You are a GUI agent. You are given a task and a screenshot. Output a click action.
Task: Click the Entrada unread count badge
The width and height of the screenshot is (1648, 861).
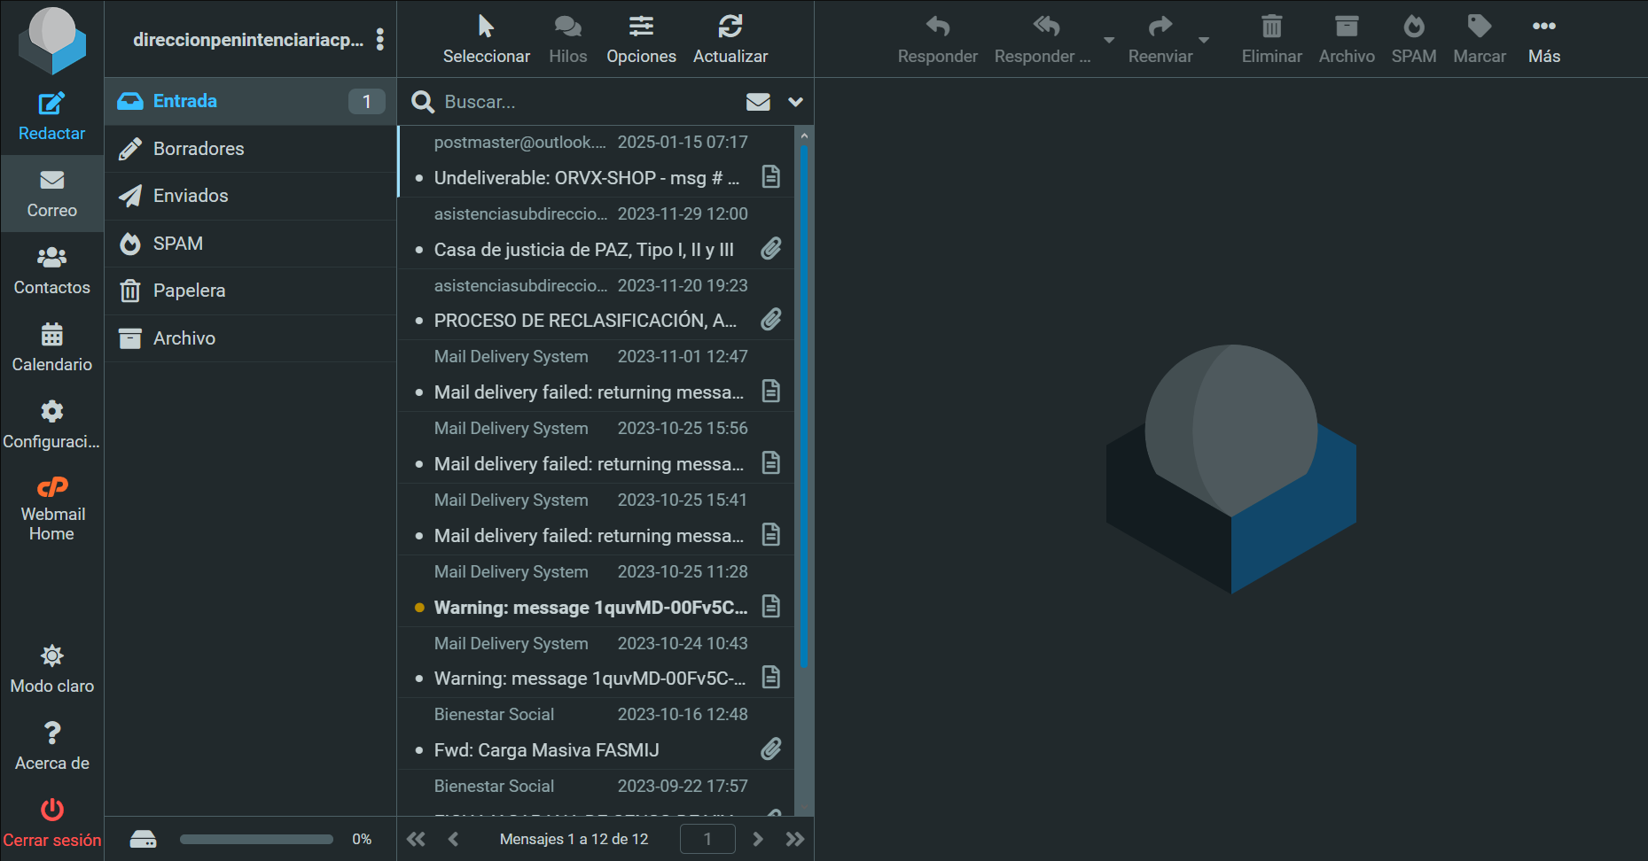coord(366,102)
